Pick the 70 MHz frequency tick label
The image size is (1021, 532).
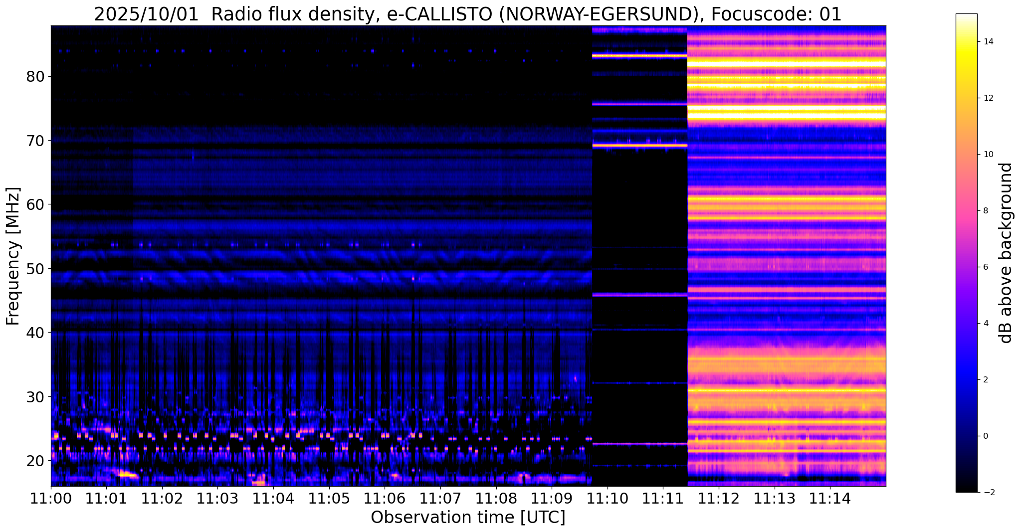[x=35, y=141]
